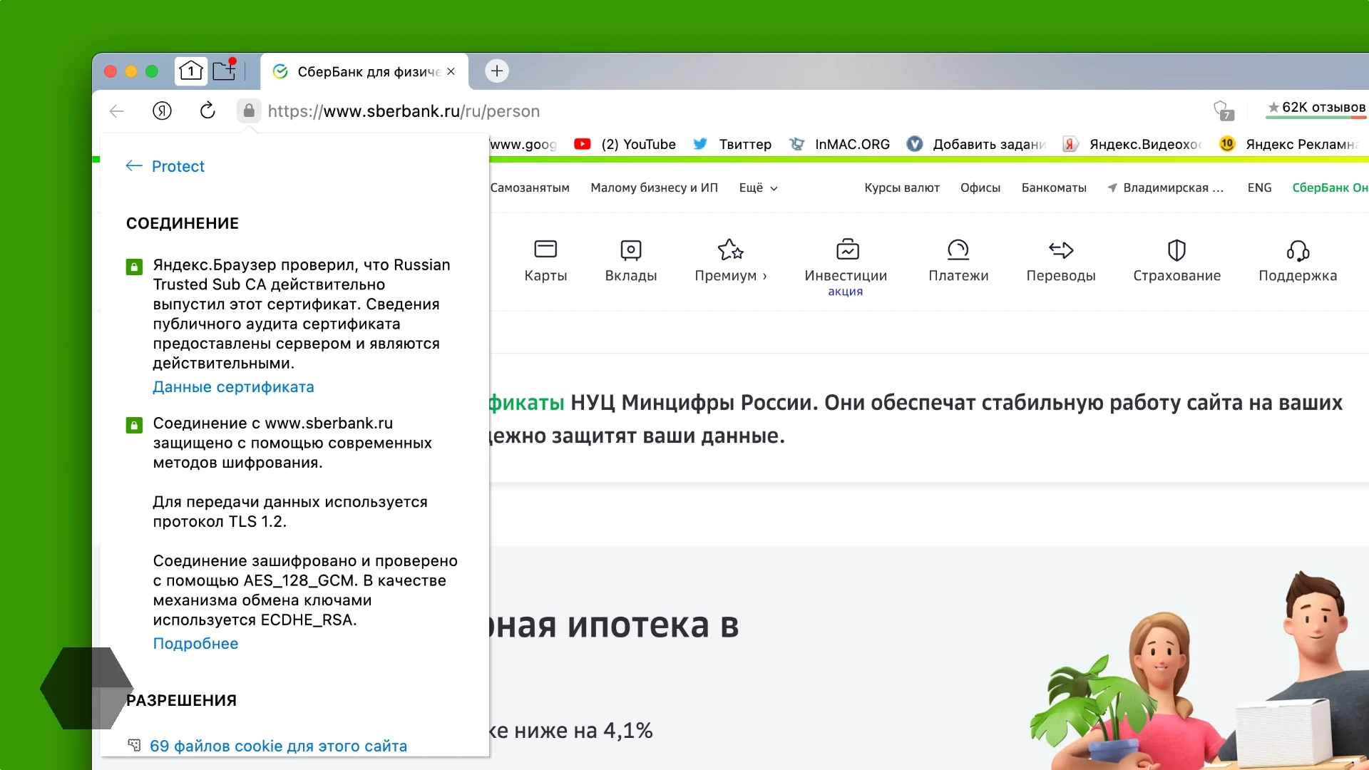Image resolution: width=1369 pixels, height=770 pixels.
Task: Close the СберБанк tab
Action: [451, 71]
